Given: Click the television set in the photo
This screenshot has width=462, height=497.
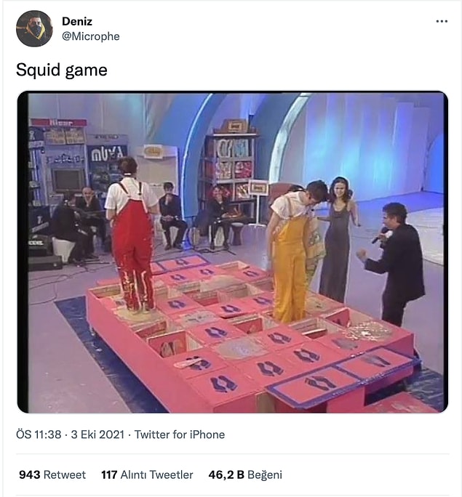Looking at the screenshot, I should (68, 179).
